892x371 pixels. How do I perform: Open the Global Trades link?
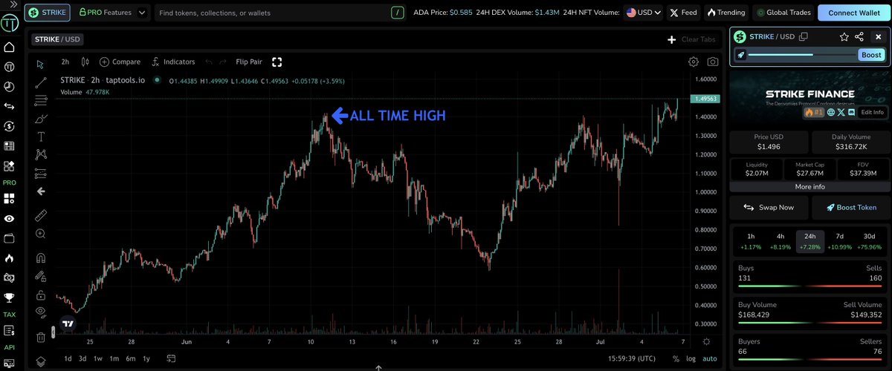click(x=783, y=13)
